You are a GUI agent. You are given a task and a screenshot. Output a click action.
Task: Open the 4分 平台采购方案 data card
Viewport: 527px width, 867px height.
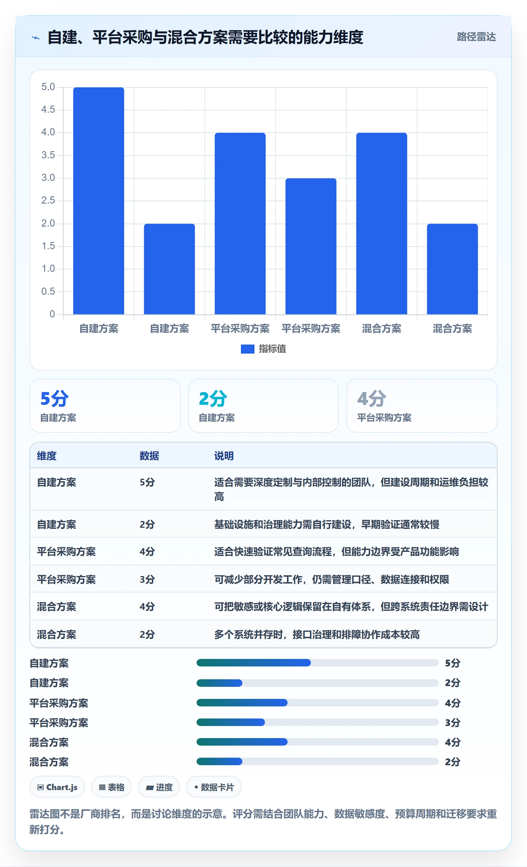pyautogui.click(x=422, y=406)
